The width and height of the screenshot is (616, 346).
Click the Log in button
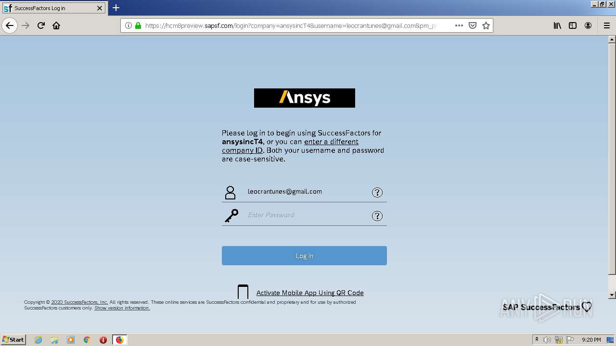coord(304,256)
